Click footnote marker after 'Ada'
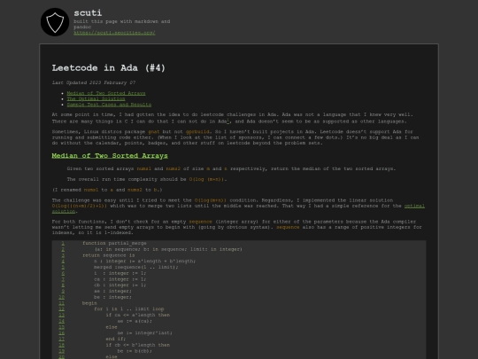 coord(228,121)
